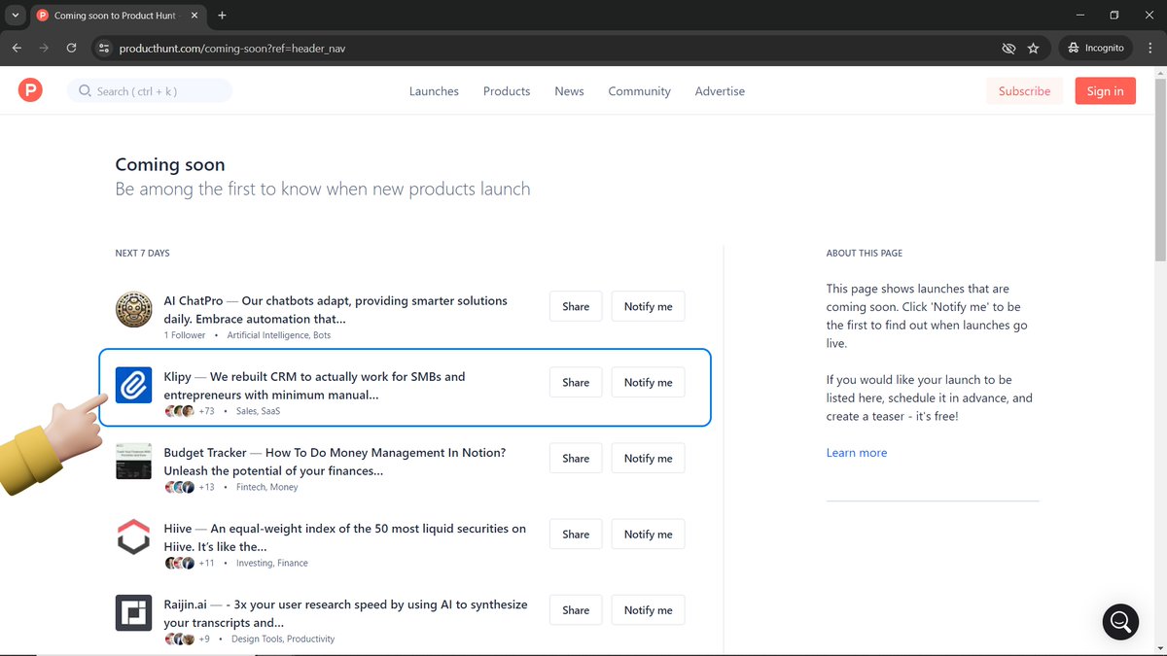Click the Design Tools, Productivity tags
This screenshot has width=1167, height=656.
coord(283,639)
